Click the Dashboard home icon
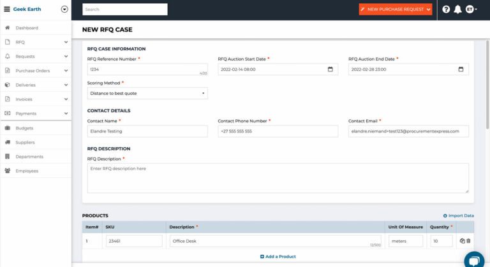This screenshot has width=490, height=267. [x=8, y=28]
